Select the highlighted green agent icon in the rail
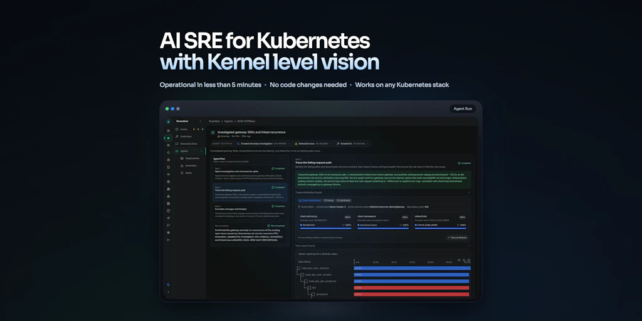The height and width of the screenshot is (321, 642). pos(168,138)
